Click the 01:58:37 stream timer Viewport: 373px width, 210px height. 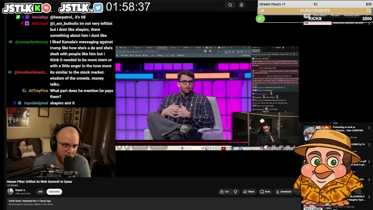(128, 7)
